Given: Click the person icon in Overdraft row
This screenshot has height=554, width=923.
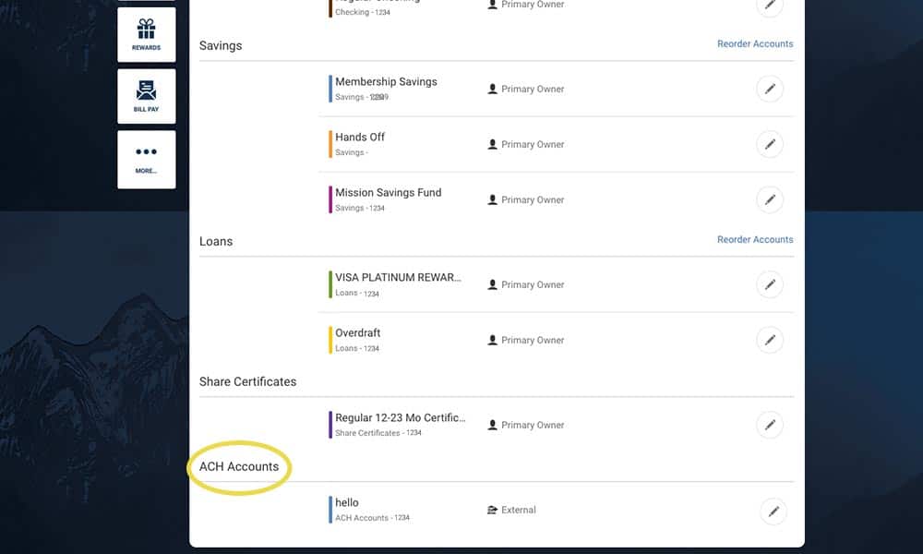Looking at the screenshot, I should (x=492, y=340).
